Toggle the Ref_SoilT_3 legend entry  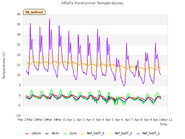[93, 133]
